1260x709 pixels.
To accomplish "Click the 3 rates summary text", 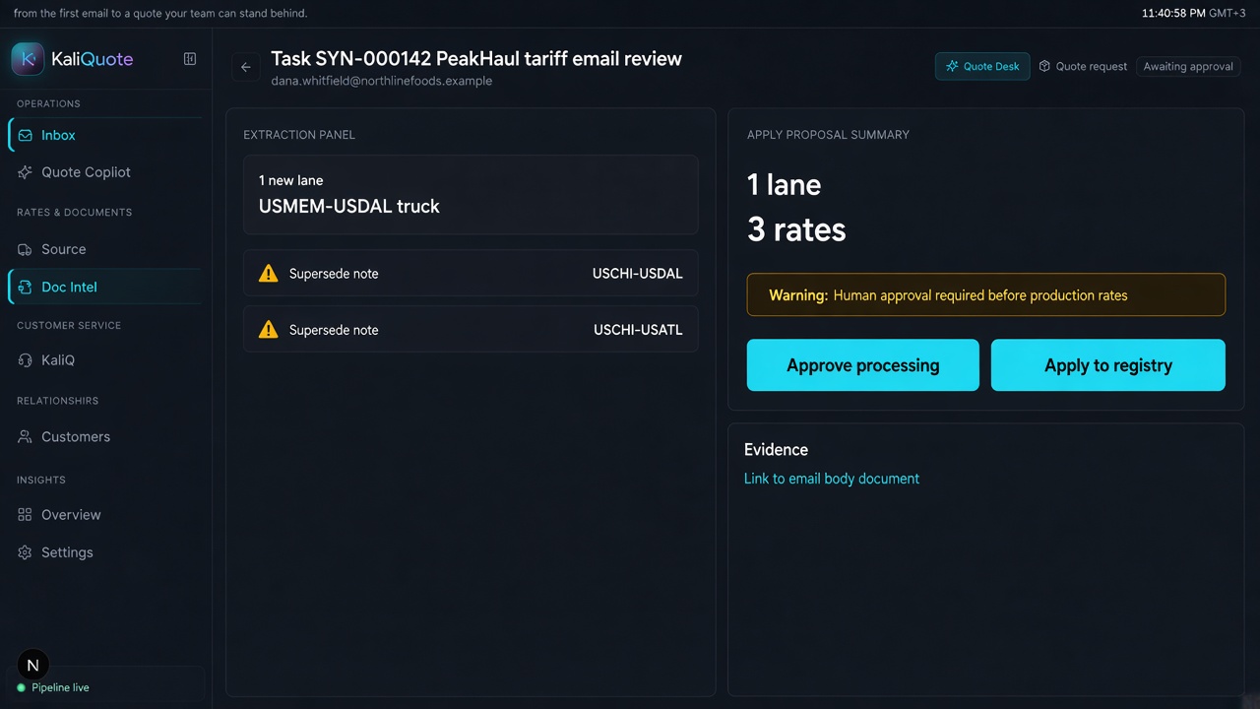I will click(796, 229).
